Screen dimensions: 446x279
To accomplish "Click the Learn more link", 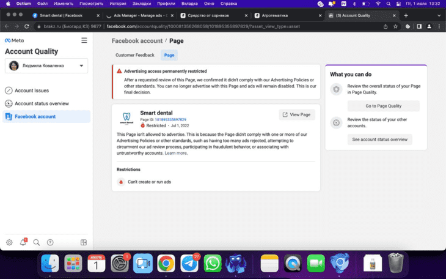I will pos(175,153).
